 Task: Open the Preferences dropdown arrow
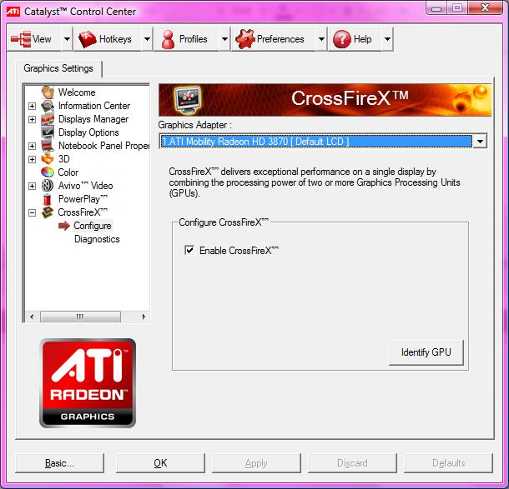click(321, 39)
